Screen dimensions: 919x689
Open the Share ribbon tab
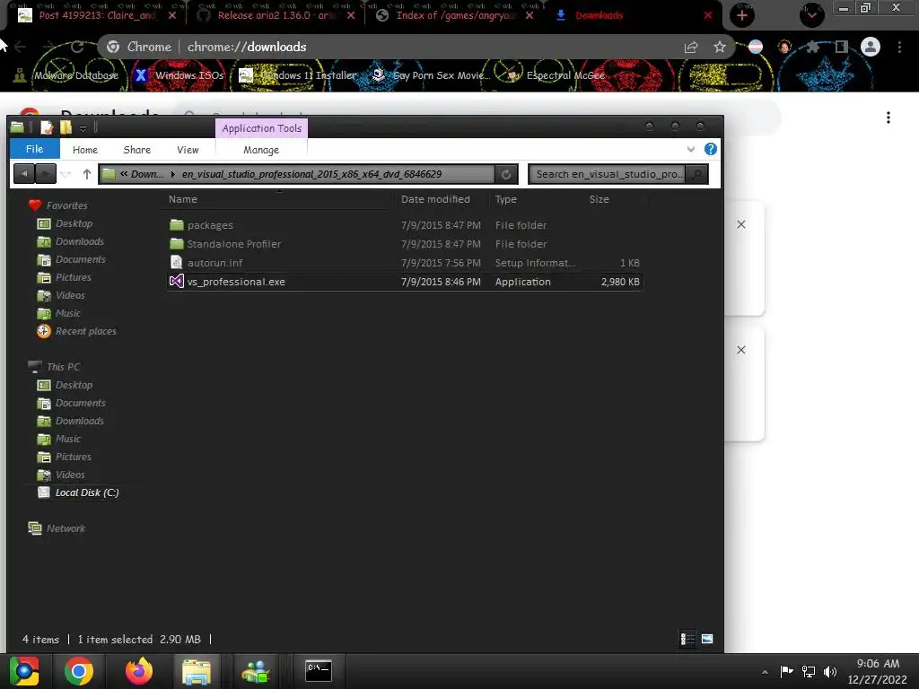137,150
